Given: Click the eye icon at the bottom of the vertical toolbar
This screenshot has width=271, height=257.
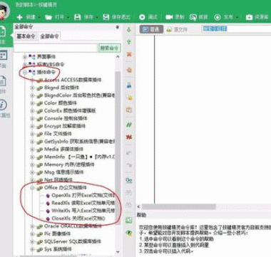Looking at the screenshot, I should click(129, 233).
